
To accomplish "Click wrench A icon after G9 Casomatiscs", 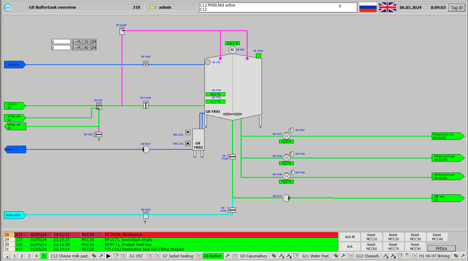I will (x=281, y=256).
